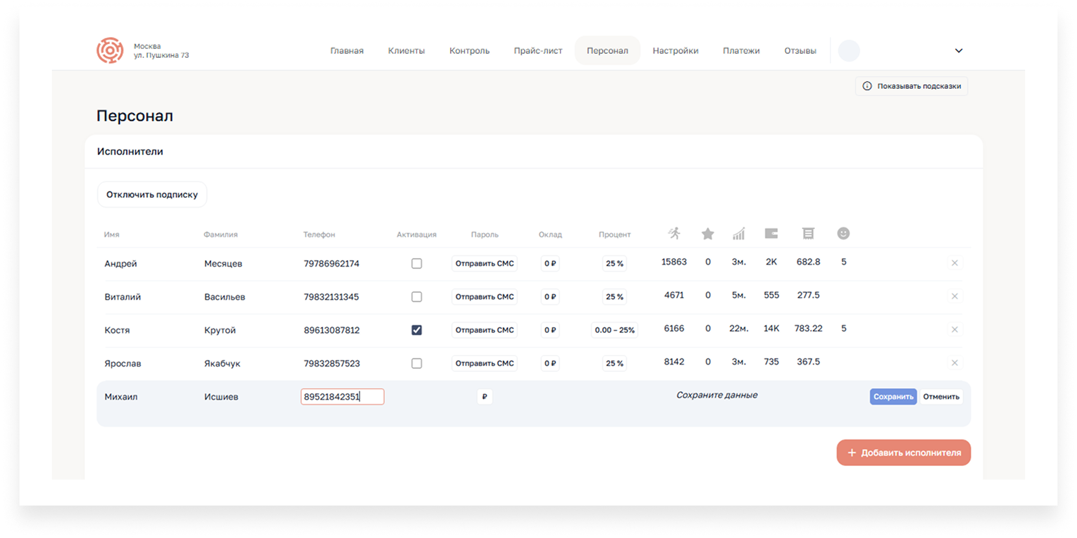1077x538 pixels.
Task: Uncheck activation for Костя Крутой
Action: coord(417,330)
